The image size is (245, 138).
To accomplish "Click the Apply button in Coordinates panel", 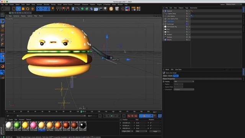I will tap(155, 131).
